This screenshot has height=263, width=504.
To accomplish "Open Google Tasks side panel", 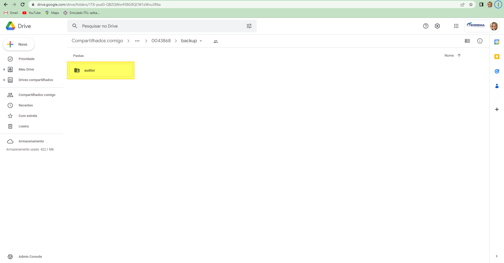I will tap(497, 71).
